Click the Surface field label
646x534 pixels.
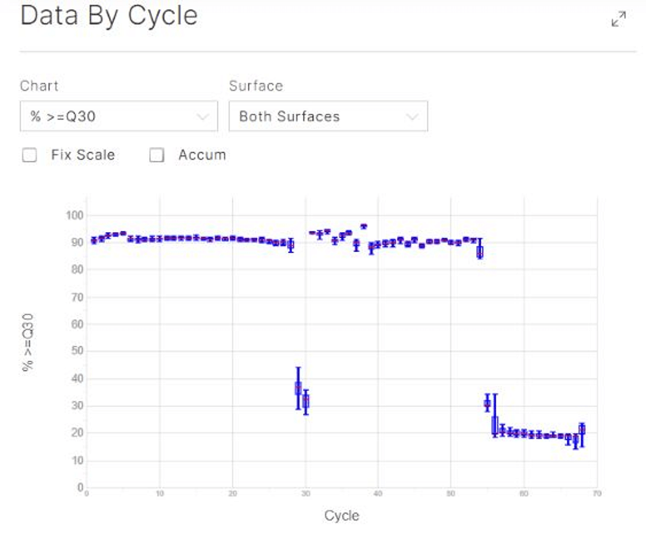tap(256, 86)
